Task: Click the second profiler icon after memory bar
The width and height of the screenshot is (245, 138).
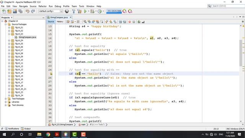Action: point(130,11)
